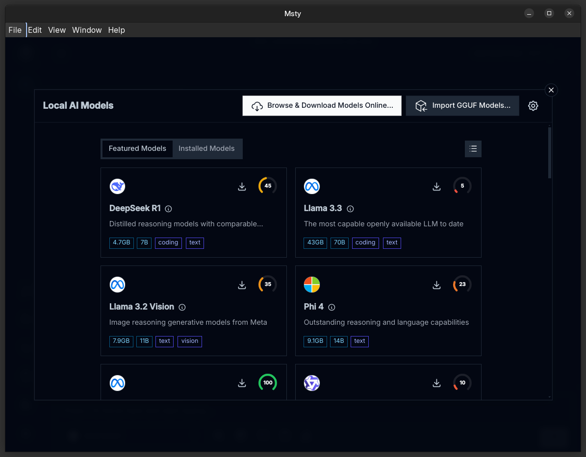This screenshot has width=586, height=457.
Task: Click Import GGUF Models button
Action: point(462,106)
